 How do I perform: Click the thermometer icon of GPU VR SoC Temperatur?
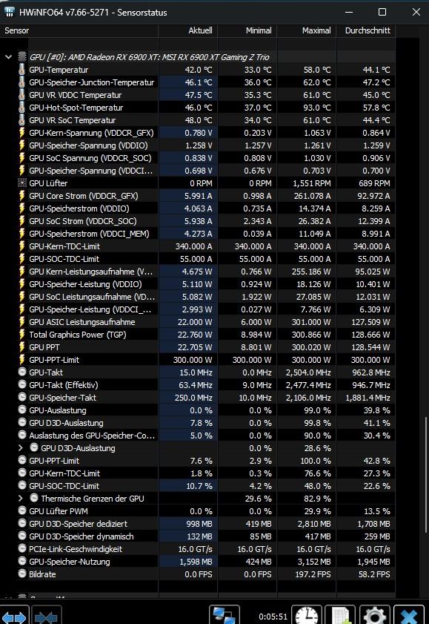(22, 120)
